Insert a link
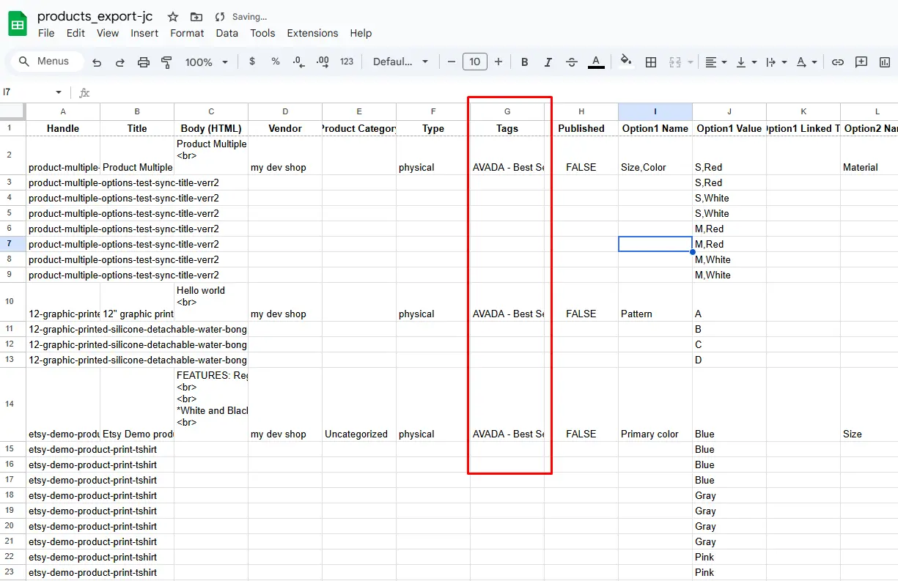Screen dimensions: 898x581 point(838,62)
